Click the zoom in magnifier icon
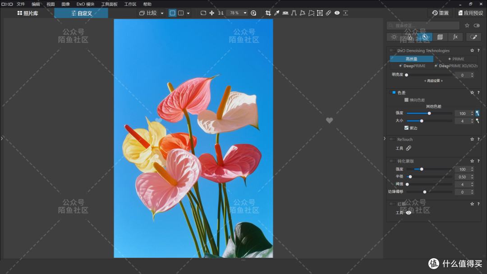 (253, 13)
